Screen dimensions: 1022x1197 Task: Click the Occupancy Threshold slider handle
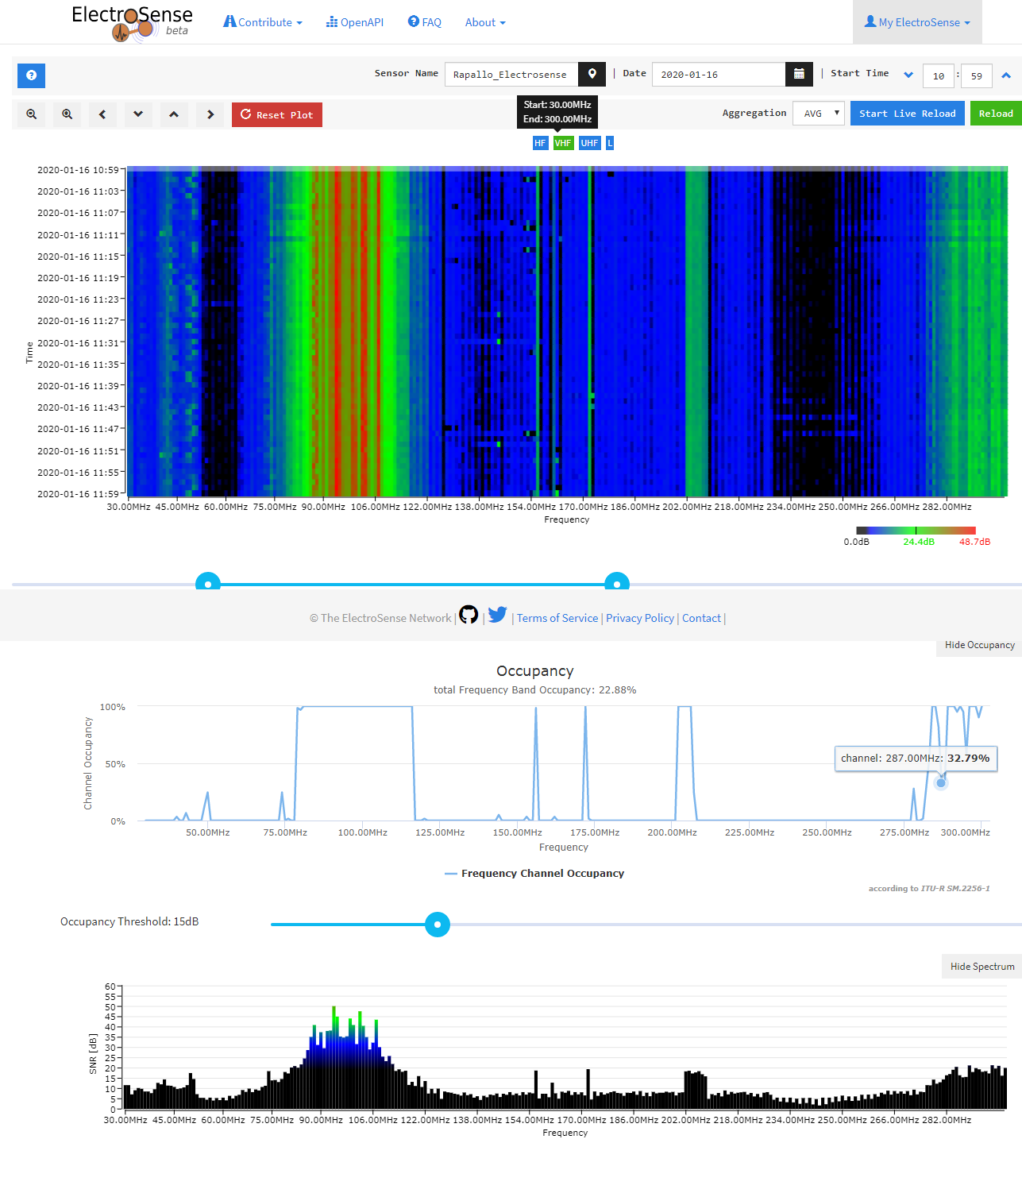437,925
